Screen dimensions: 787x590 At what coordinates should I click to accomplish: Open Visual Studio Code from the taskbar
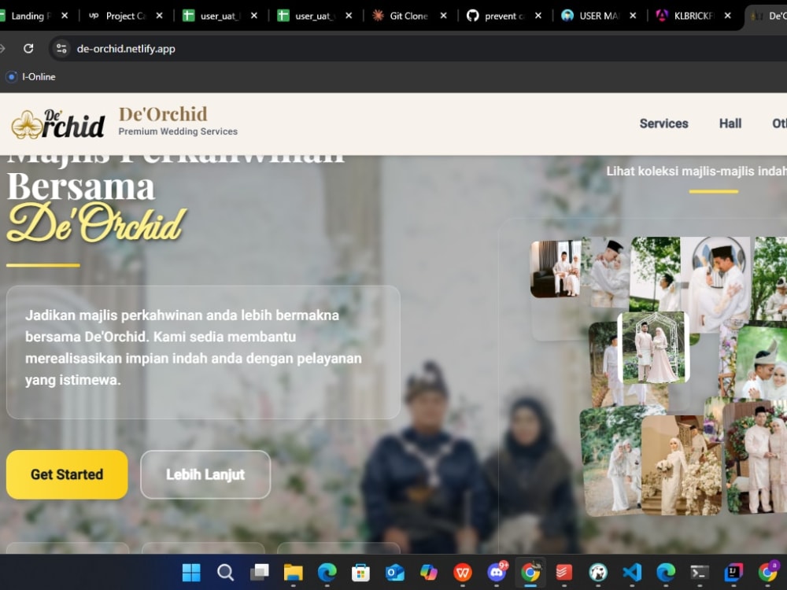click(x=632, y=572)
